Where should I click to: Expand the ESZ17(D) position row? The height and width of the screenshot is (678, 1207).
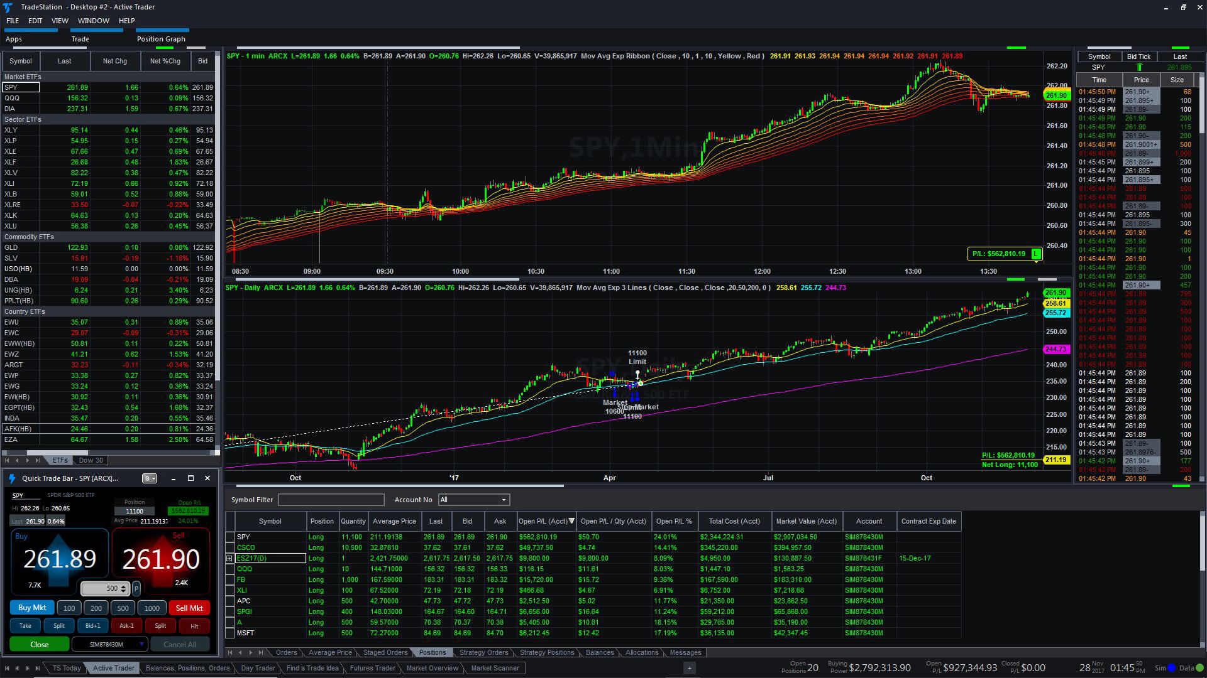click(x=229, y=558)
